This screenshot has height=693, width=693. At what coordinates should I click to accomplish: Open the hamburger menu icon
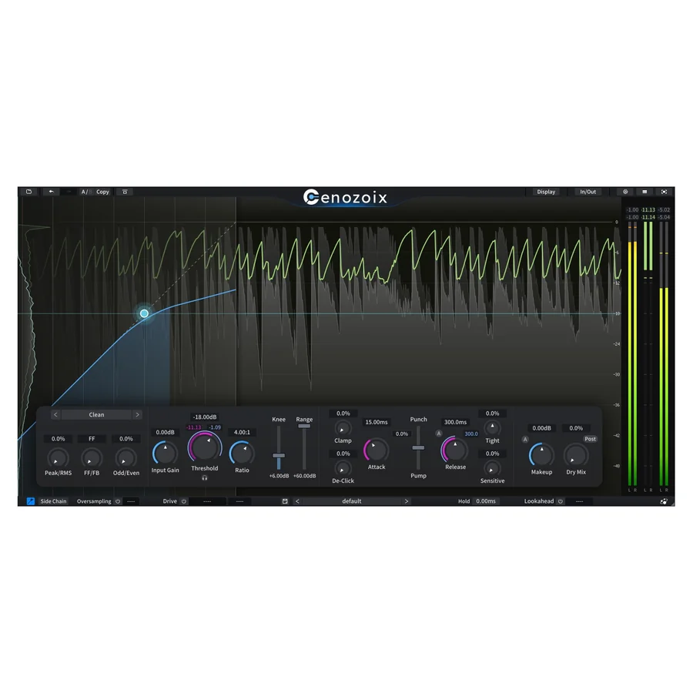(x=644, y=192)
